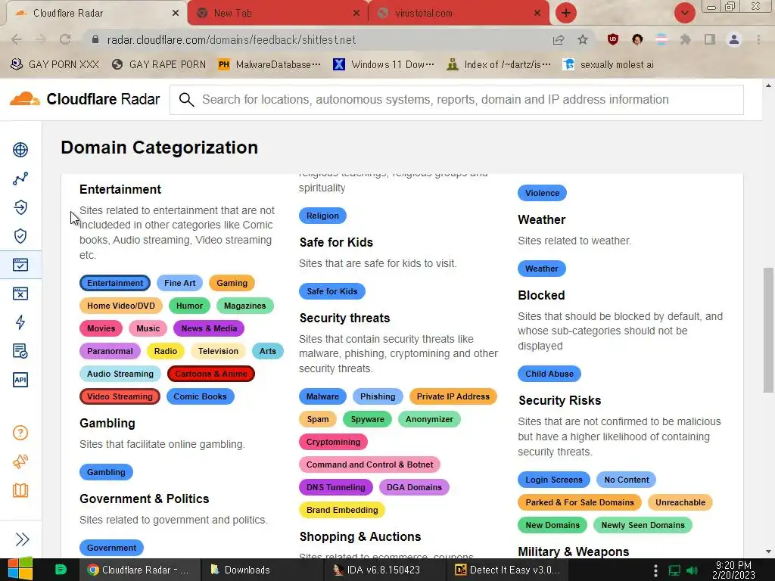Toggle the Parked & For Sale Domains tag
Image resolution: width=775 pixels, height=581 pixels.
[x=579, y=502]
